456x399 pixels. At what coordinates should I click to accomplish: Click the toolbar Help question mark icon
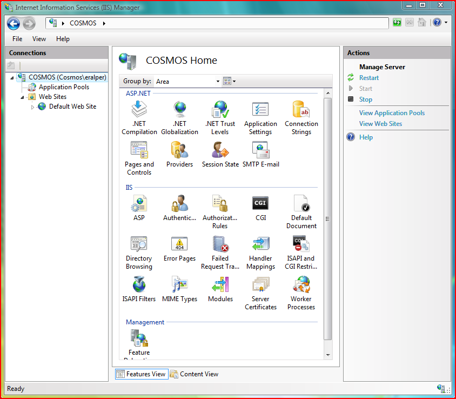click(x=437, y=22)
